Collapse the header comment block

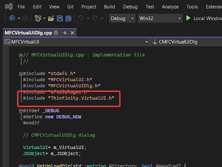pyautogui.click(x=21, y=55)
